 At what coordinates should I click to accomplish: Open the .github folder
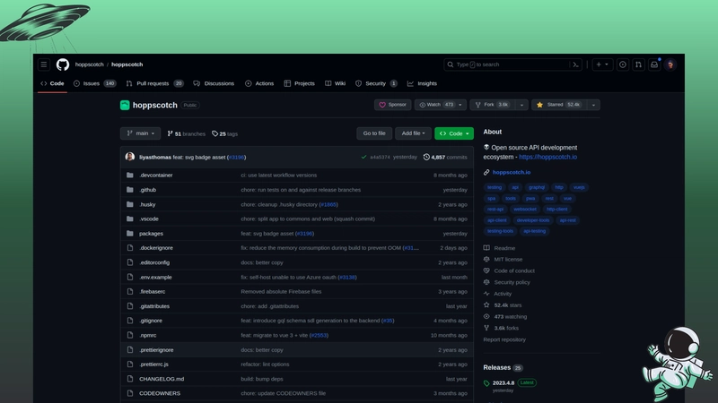[148, 190]
